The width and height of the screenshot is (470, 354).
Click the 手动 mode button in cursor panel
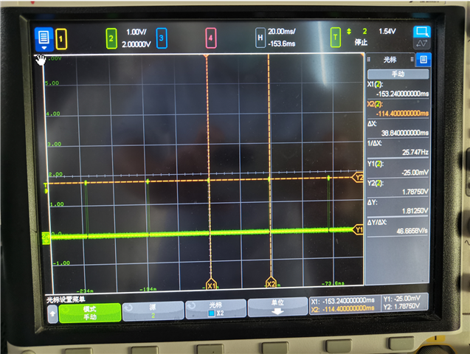point(398,74)
